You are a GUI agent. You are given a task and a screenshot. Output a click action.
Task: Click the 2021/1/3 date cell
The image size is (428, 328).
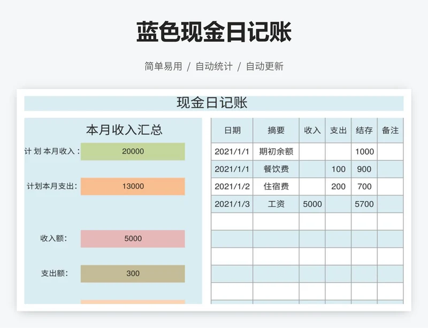(x=232, y=204)
